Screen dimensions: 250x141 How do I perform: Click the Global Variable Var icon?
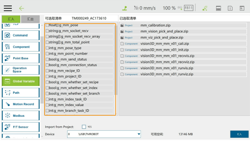(7, 81)
